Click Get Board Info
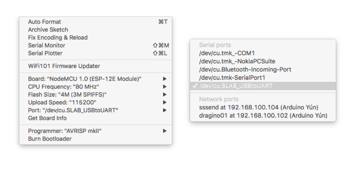 pyautogui.click(x=95, y=118)
